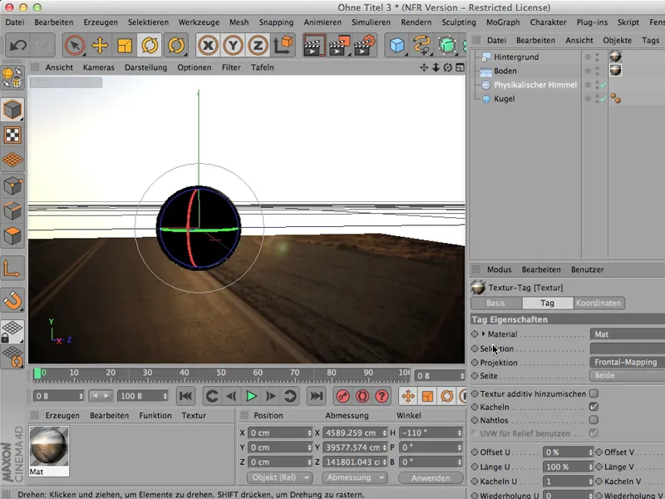Enable the axis tool in left palette
Viewport: 665px width, 499px height.
point(12,269)
